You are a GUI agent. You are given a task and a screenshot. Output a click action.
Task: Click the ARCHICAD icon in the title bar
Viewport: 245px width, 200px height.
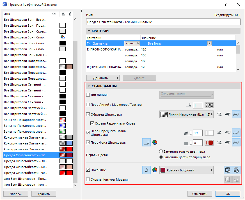(x=5, y=4)
